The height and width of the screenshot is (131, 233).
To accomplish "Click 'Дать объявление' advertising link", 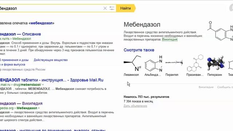I will click(x=135, y=106).
